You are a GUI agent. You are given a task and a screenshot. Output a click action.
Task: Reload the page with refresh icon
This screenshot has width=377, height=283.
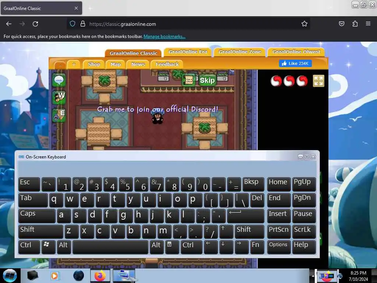pyautogui.click(x=35, y=24)
